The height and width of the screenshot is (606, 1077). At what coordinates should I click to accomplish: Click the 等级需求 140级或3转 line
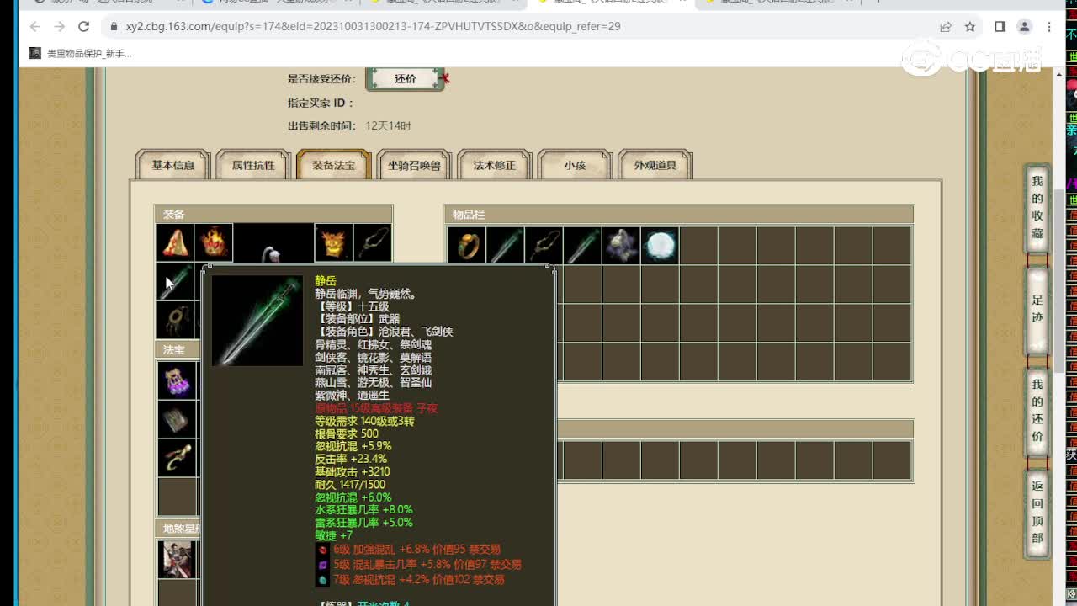tap(364, 421)
